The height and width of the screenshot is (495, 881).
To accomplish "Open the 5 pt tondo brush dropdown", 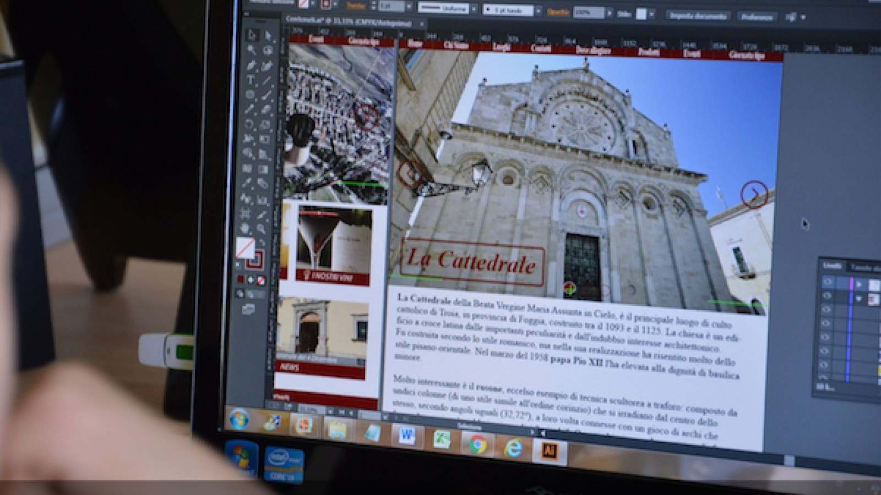I will 539,10.
